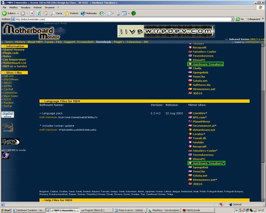Image resolution: width=266 pixels, height=213 pixels.
Task: Open the Modifica menu
Action: click(13, 7)
